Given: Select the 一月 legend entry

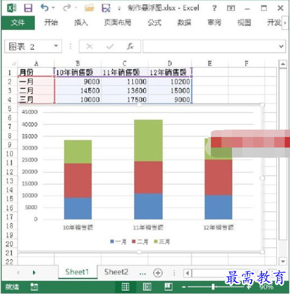Looking at the screenshot, I should [118, 241].
